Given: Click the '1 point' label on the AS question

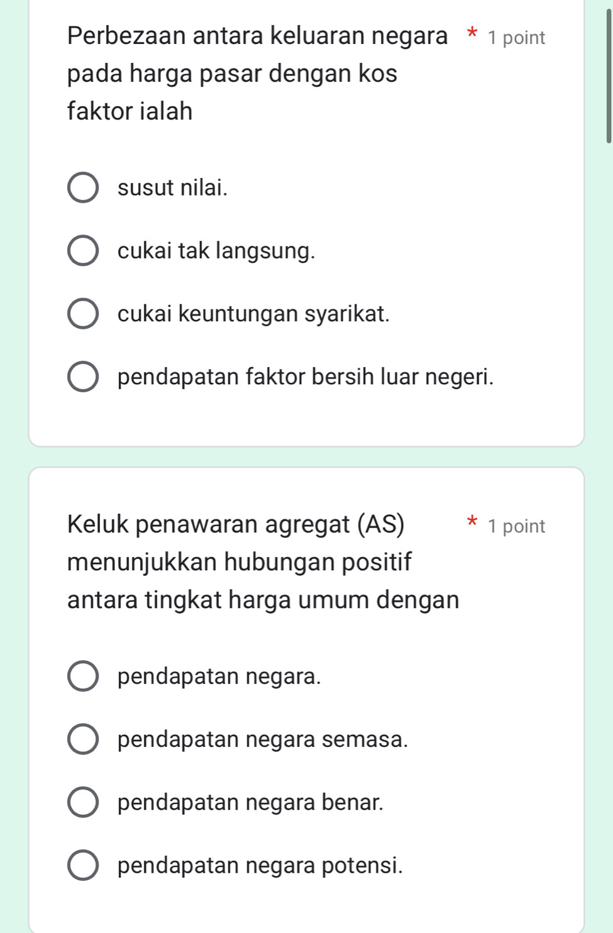Looking at the screenshot, I should tap(516, 526).
